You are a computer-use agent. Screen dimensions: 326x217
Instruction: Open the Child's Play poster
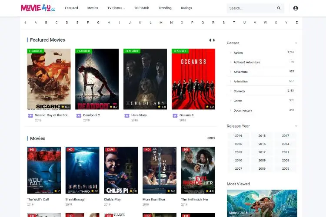click(121, 170)
